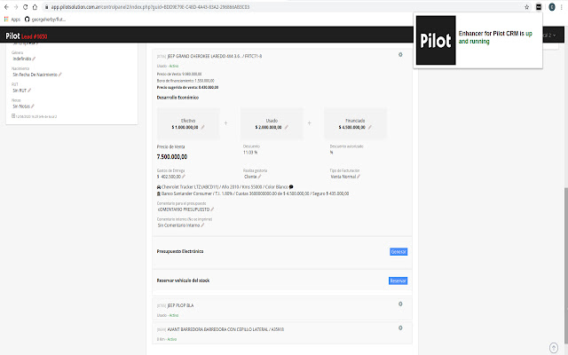568x355 pixels.
Task: Click the Financiado amount card
Action: point(355,123)
